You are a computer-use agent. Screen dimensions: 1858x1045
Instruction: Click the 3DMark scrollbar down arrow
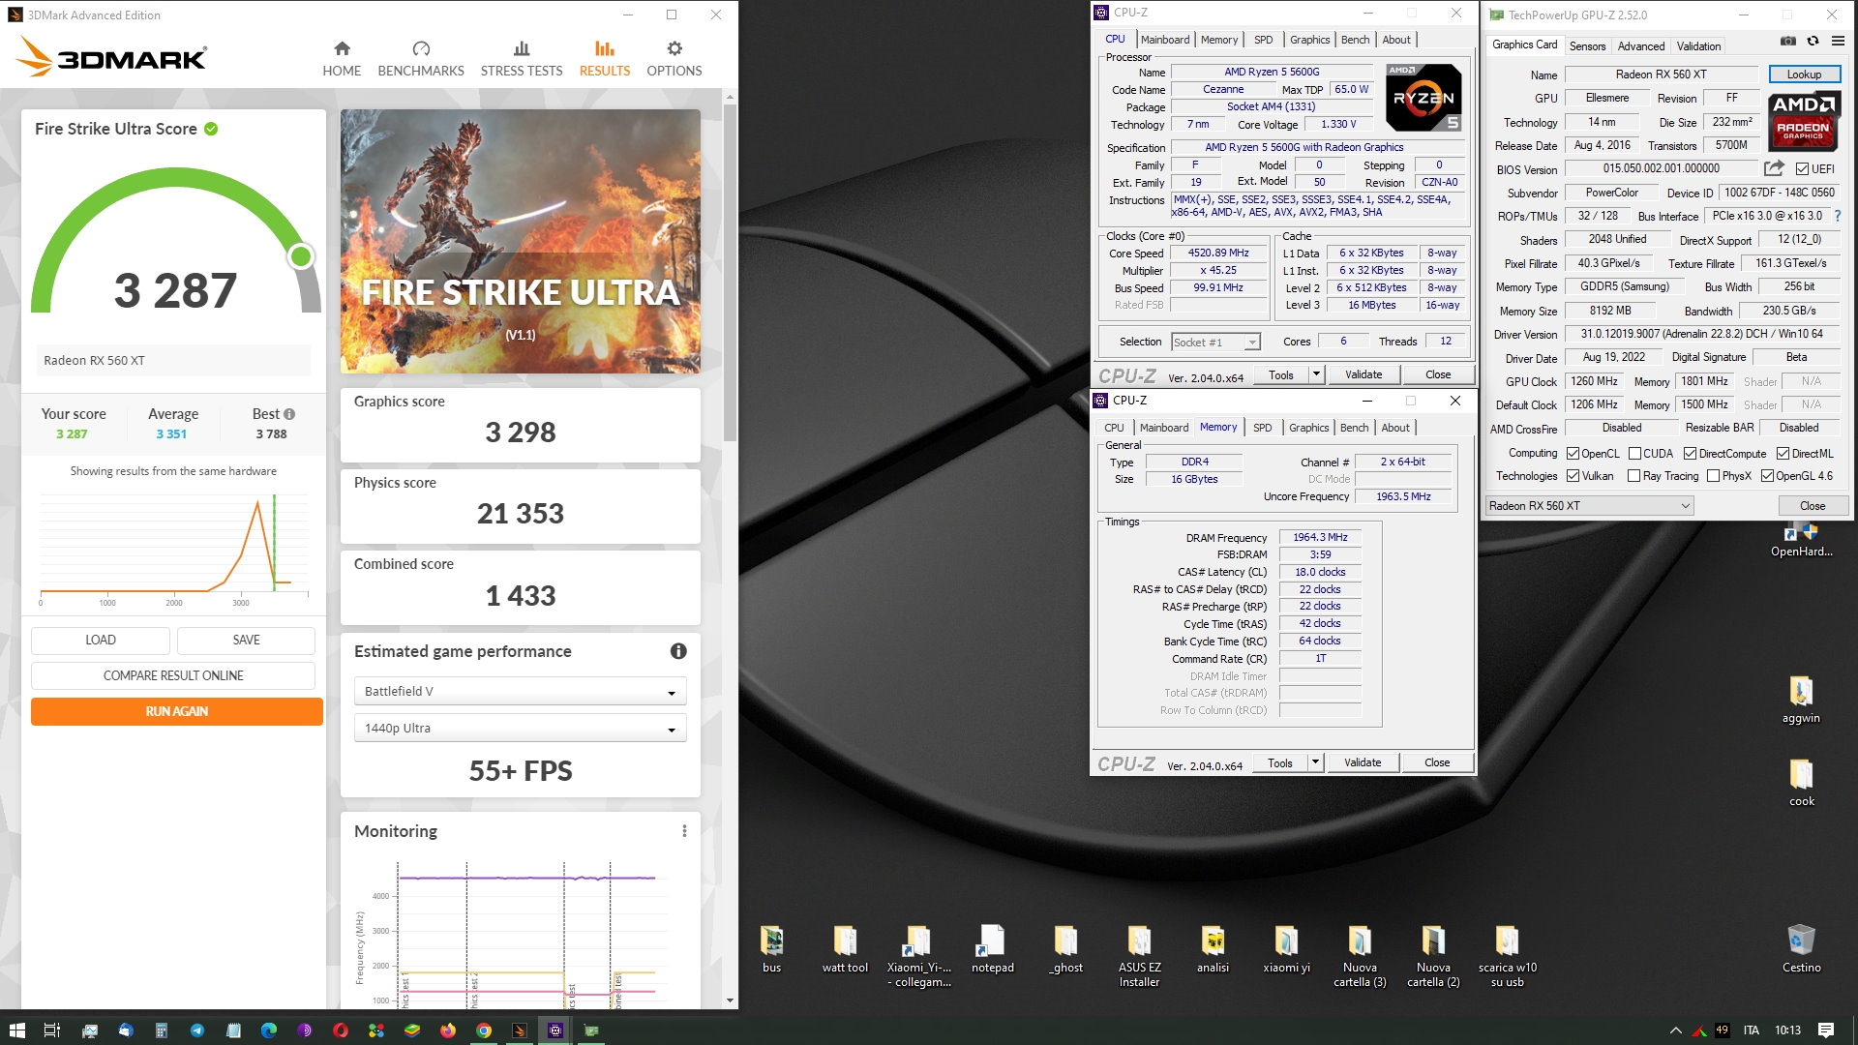coord(730,1000)
